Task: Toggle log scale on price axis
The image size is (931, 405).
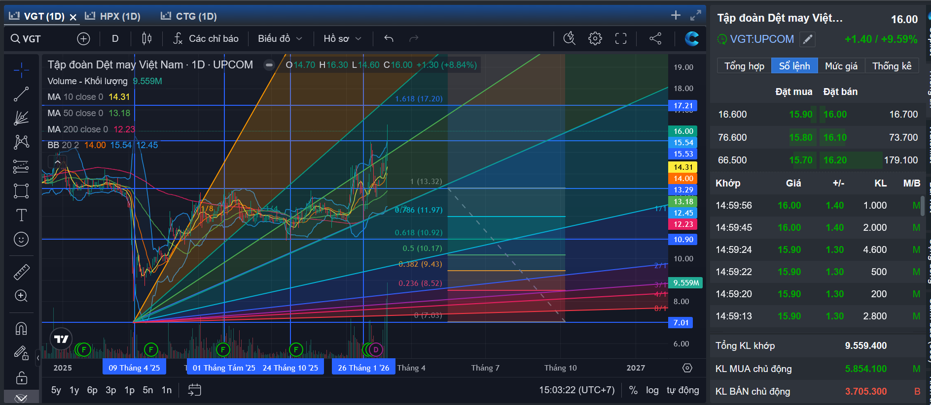Action: [x=652, y=390]
